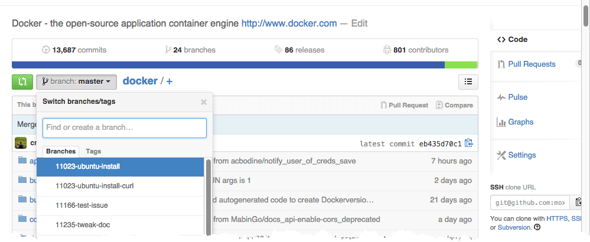Copy the latest commit SHA to clipboard
590x242 pixels.
point(469,142)
